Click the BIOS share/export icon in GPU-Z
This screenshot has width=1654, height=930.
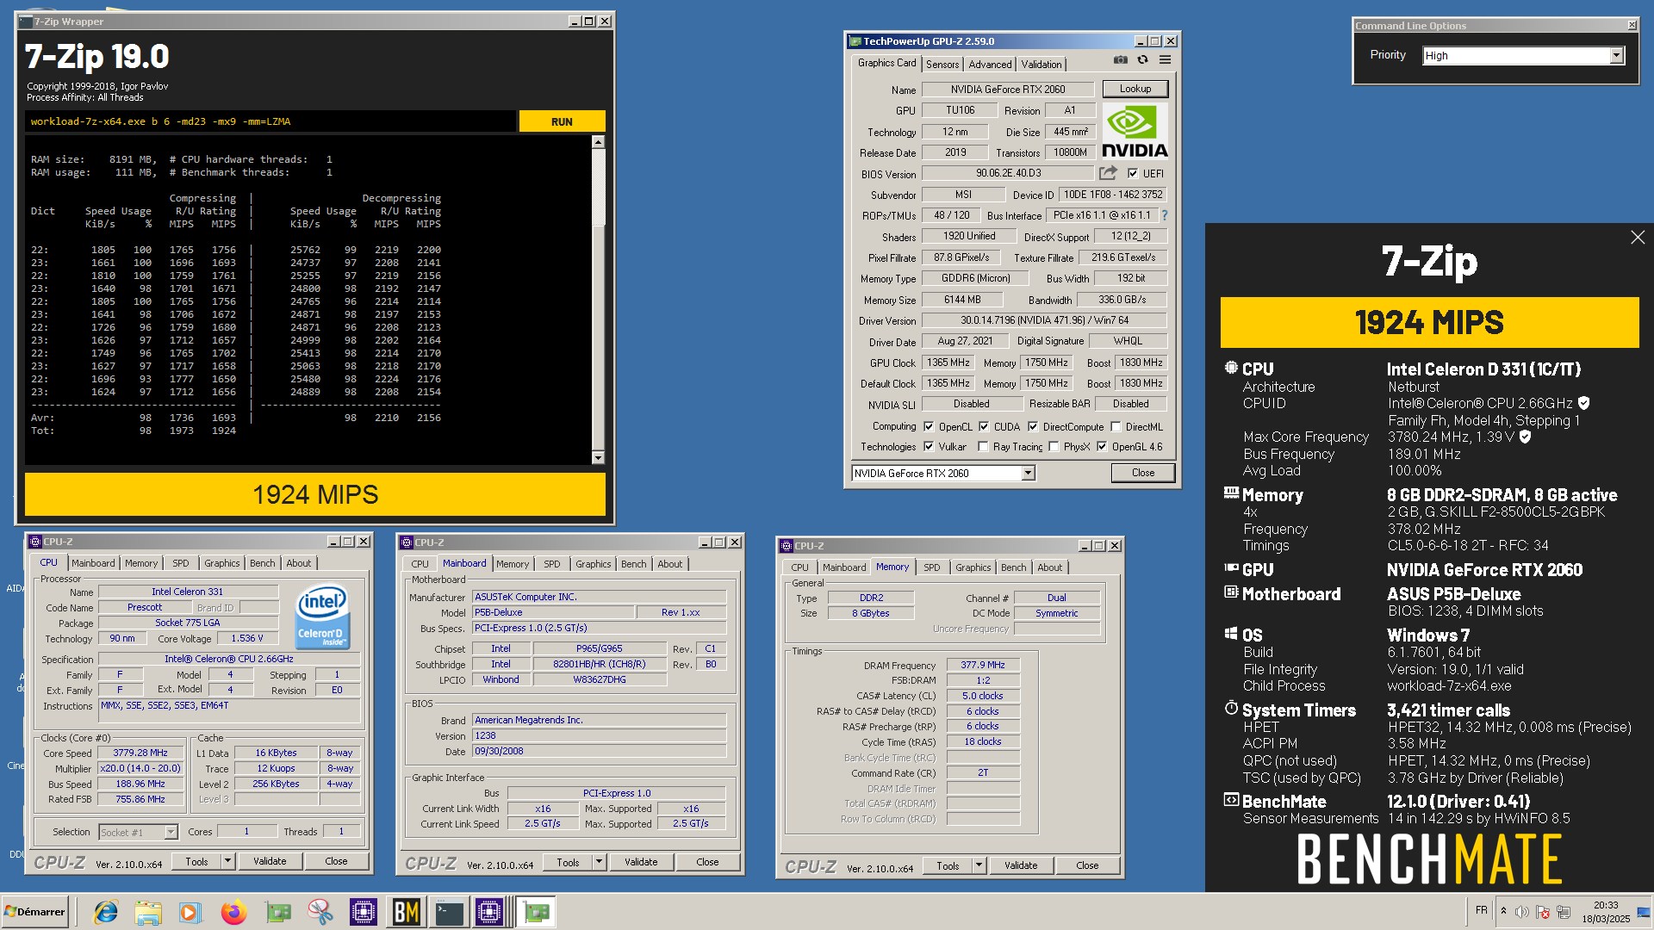coord(1109,173)
